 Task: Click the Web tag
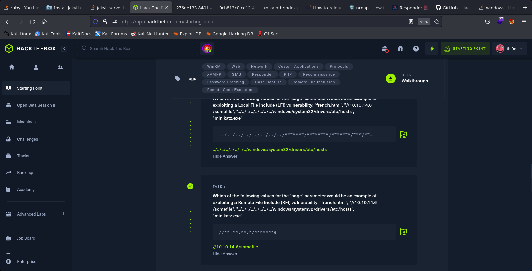tap(236, 66)
